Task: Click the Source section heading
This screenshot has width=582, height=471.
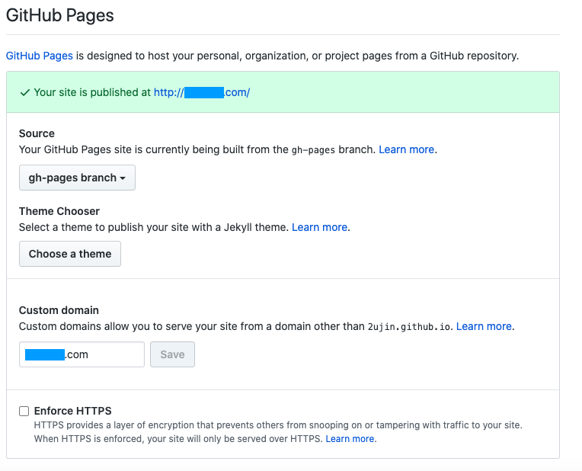Action: pyautogui.click(x=37, y=133)
